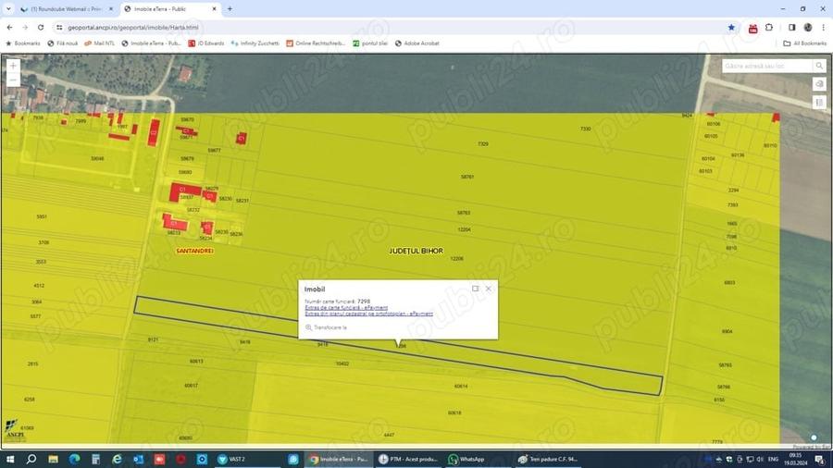Click Transfocare la in the popup
Screen dimensions: 833x468
pyautogui.click(x=326, y=327)
